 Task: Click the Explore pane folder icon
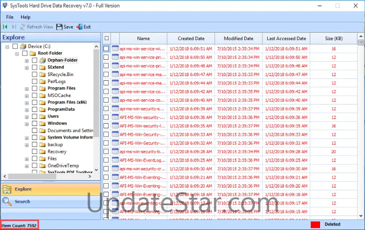[x=7, y=189]
